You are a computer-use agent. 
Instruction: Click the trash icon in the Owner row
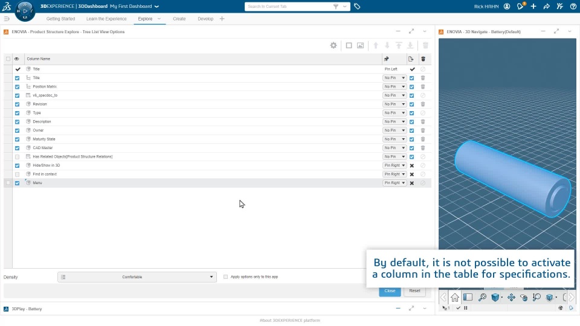[x=423, y=130]
